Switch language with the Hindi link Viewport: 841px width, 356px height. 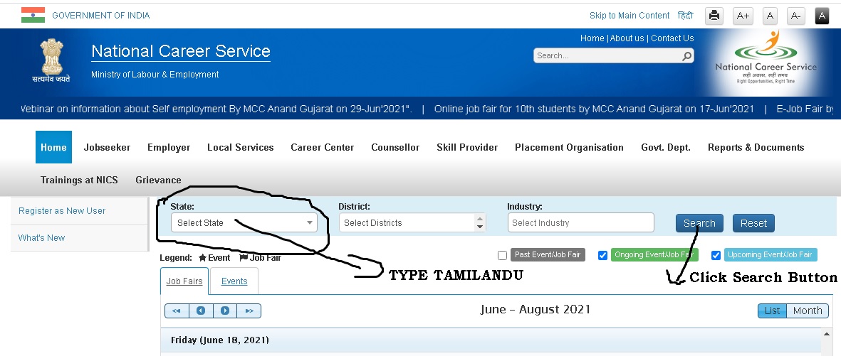pos(686,16)
